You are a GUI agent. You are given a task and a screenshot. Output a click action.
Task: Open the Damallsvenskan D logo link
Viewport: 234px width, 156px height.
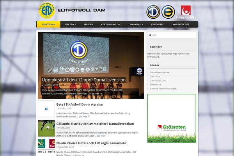pos(153,12)
